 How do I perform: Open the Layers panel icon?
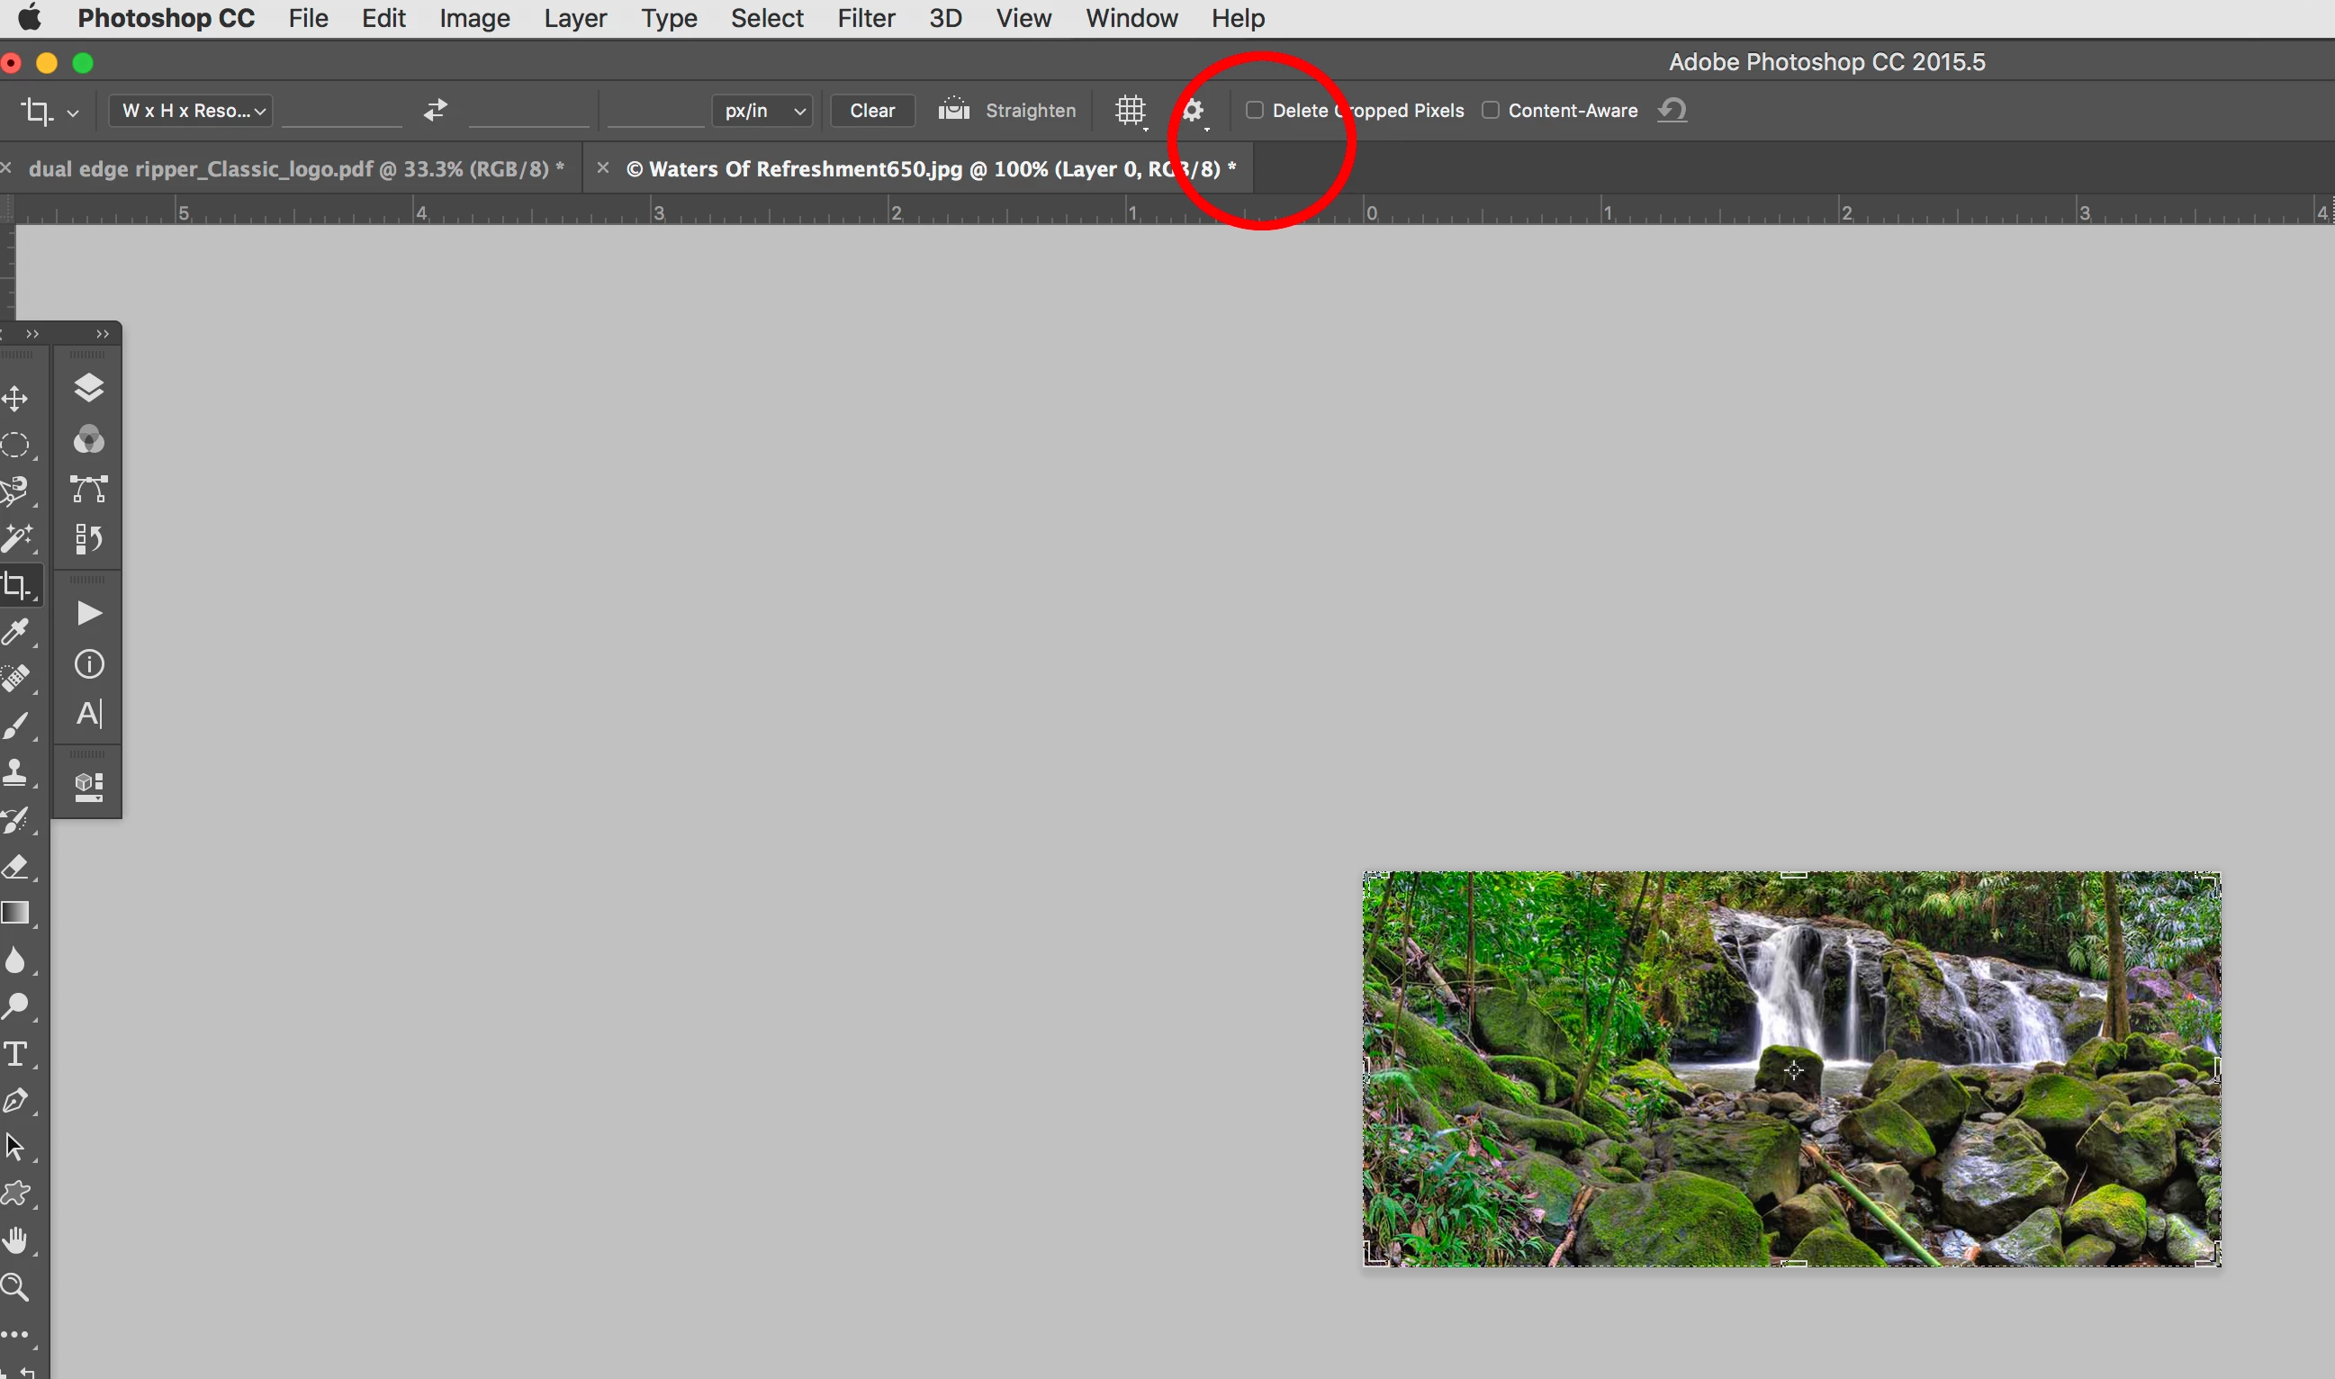click(x=88, y=387)
